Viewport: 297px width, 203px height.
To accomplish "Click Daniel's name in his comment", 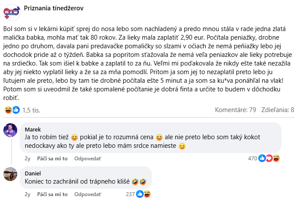I will pos(33,173).
